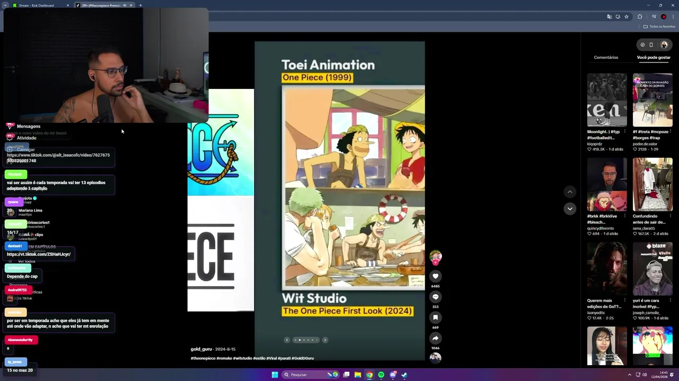The image size is (679, 381).
Task: Click the Mensagens item in left sidebar
Action: [28, 126]
